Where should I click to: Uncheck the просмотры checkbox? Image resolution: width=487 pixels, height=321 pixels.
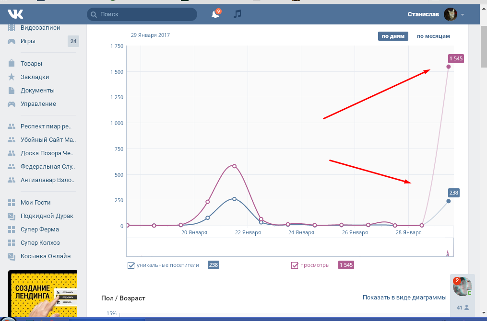295,265
